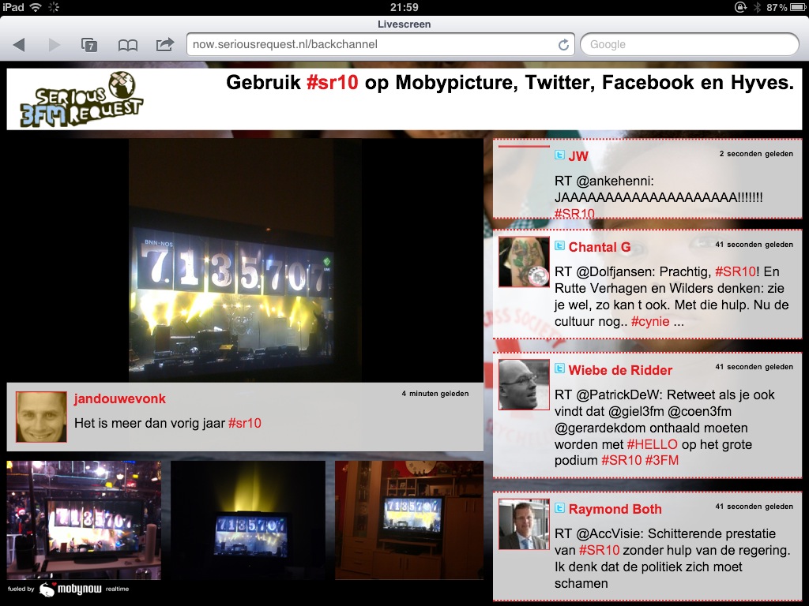The width and height of the screenshot is (809, 606).
Task: Tap the Safari forward arrow
Action: [x=55, y=45]
